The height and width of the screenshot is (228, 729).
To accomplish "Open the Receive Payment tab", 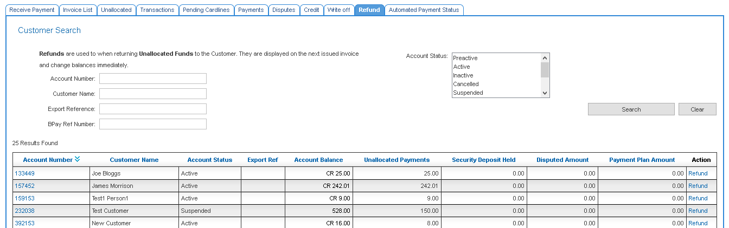I will 32,10.
